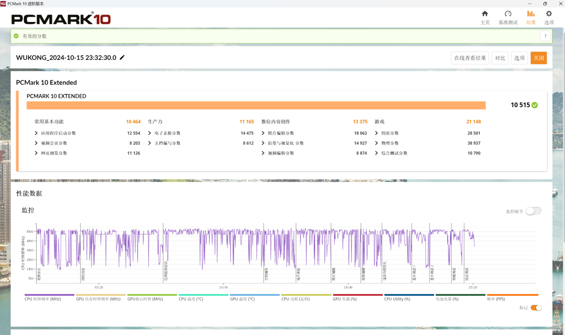
Task: Click the 应用程序启动 marker on the chart
Action: coord(166,271)
